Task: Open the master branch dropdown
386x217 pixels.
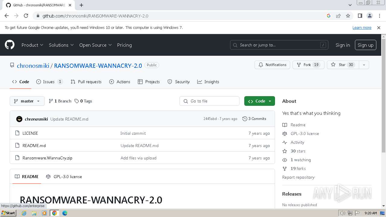Action: click(27, 101)
